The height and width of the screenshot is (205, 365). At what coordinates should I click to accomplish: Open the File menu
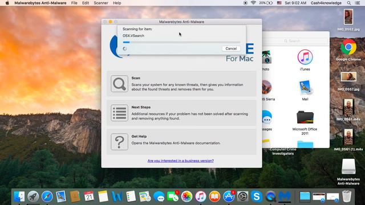point(74,3)
